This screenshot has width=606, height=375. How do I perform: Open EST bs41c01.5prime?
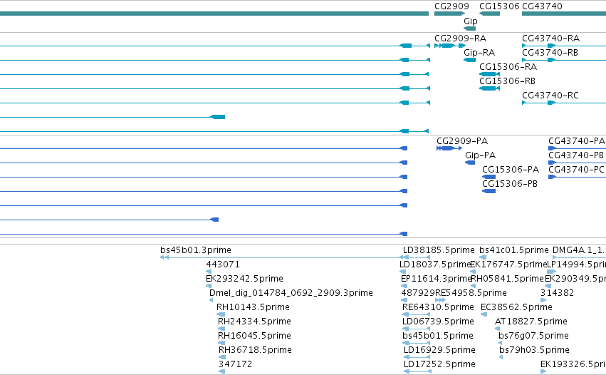click(514, 250)
